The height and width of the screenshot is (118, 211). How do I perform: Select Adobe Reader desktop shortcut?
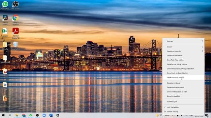[x=15, y=33]
